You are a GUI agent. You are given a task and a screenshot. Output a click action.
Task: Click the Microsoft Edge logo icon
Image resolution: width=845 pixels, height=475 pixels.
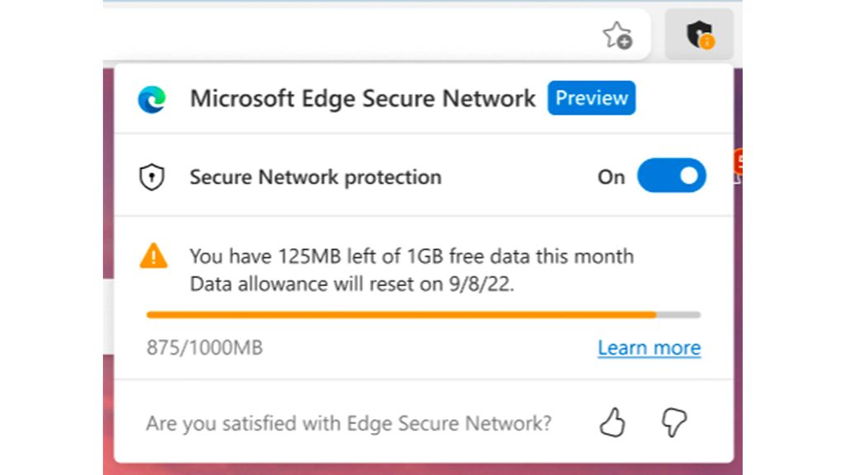[151, 98]
